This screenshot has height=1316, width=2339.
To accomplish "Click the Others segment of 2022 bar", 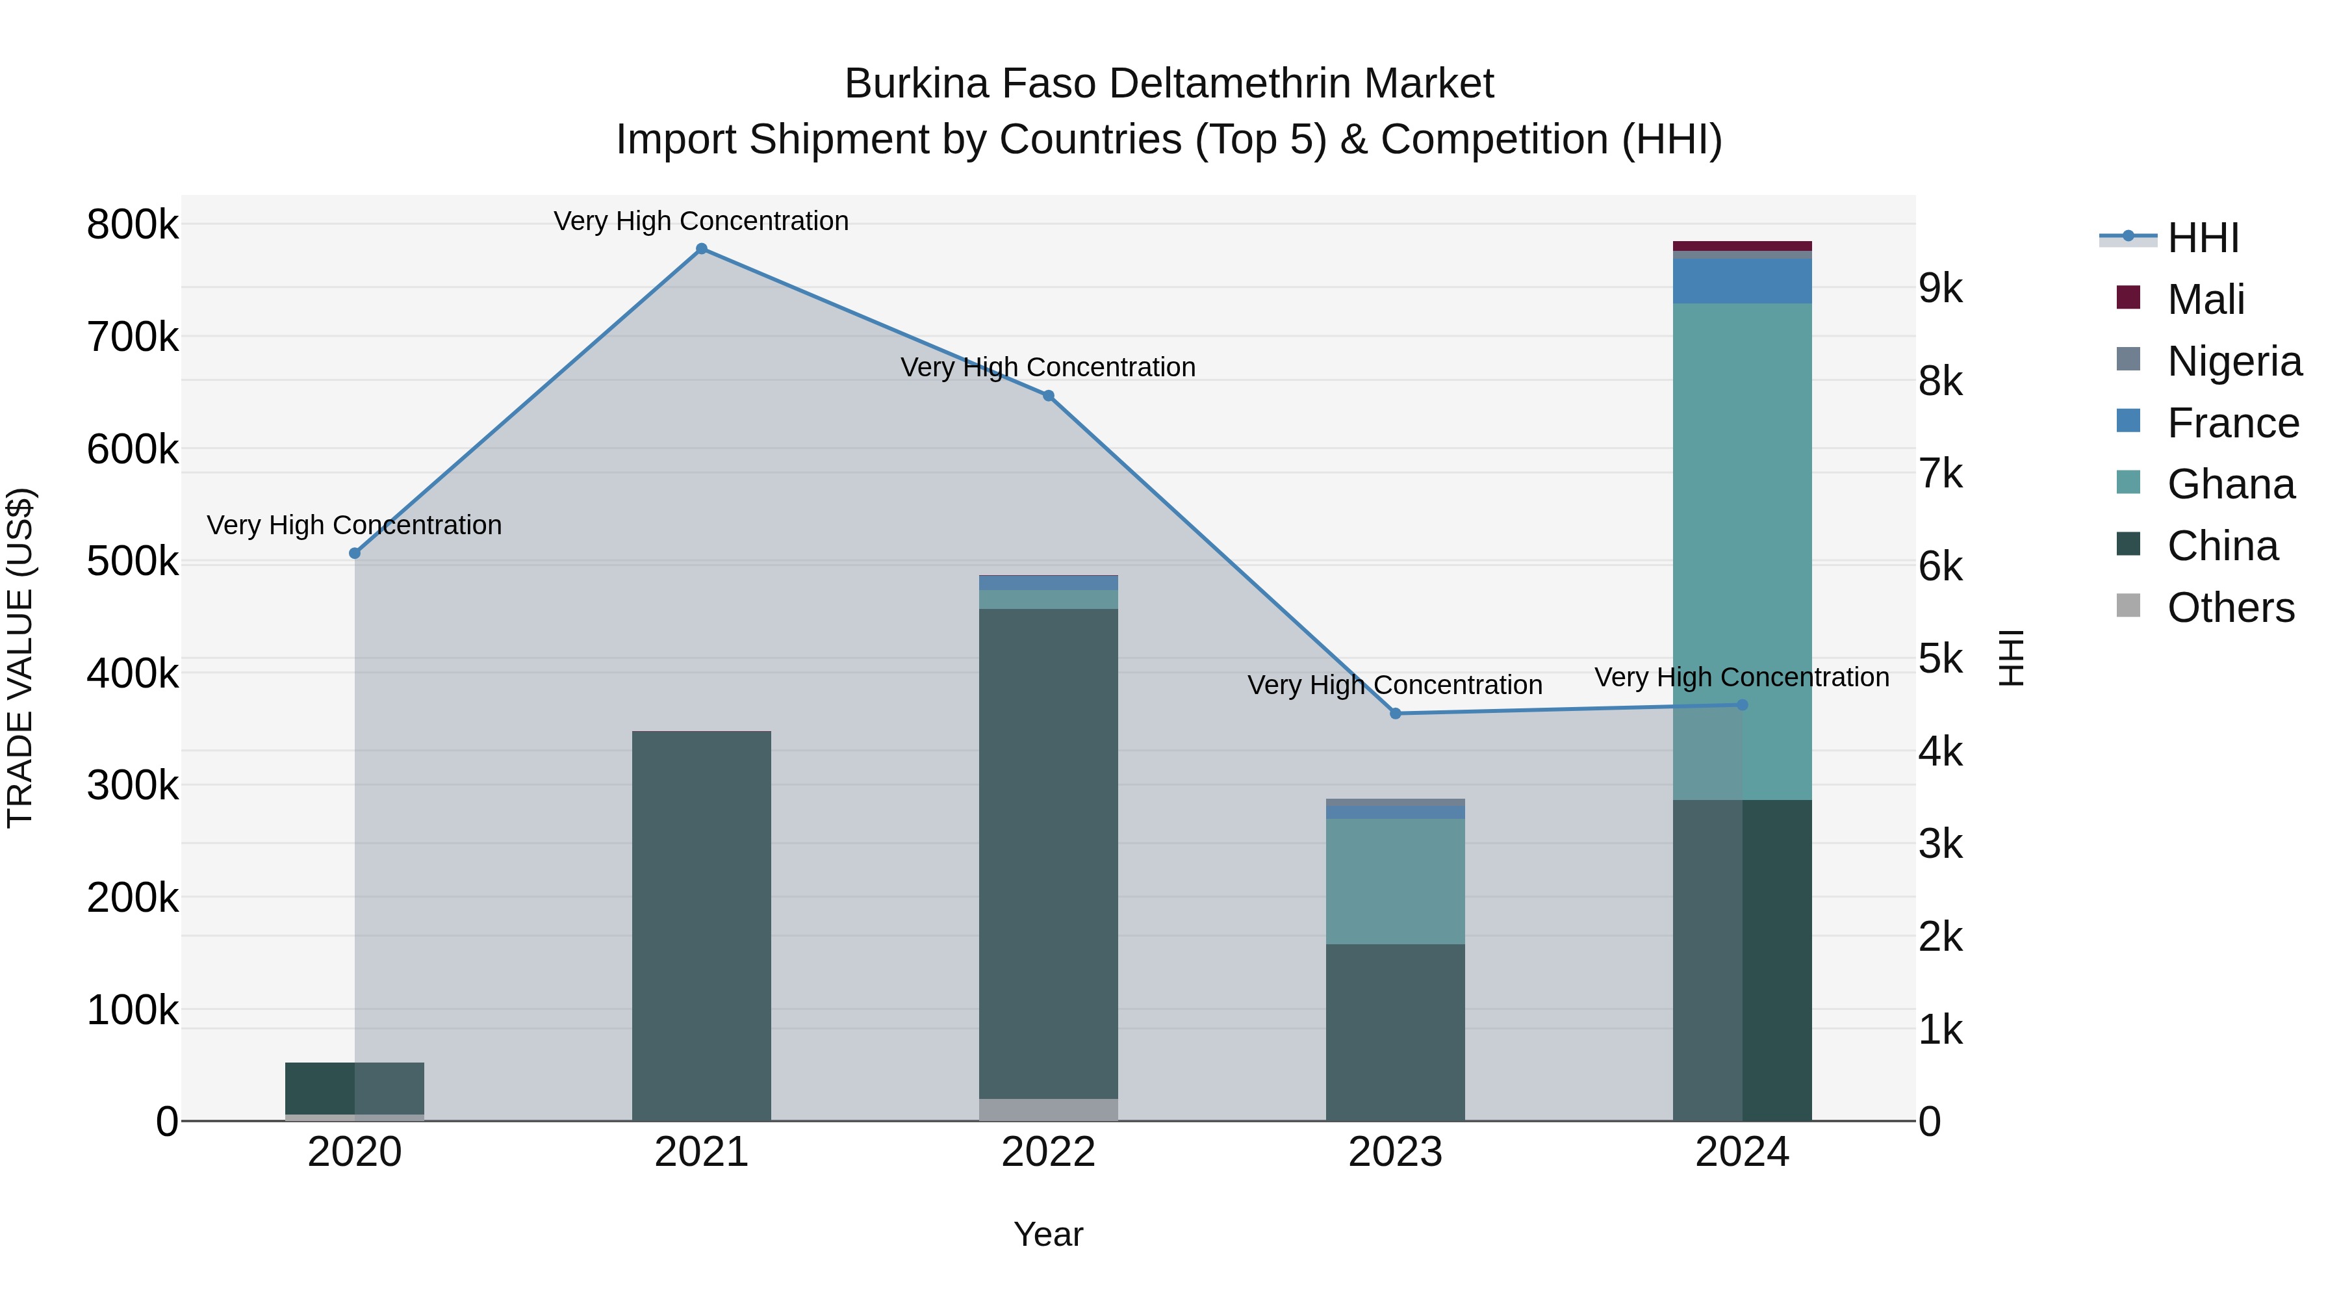I will click(x=1049, y=1110).
